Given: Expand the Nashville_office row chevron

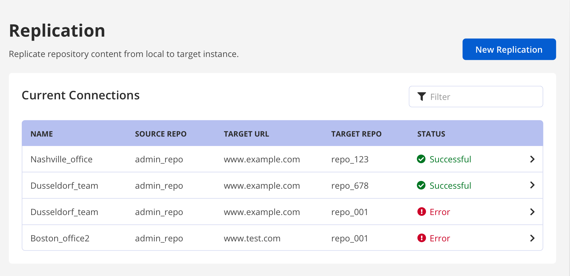Looking at the screenshot, I should pyautogui.click(x=532, y=159).
